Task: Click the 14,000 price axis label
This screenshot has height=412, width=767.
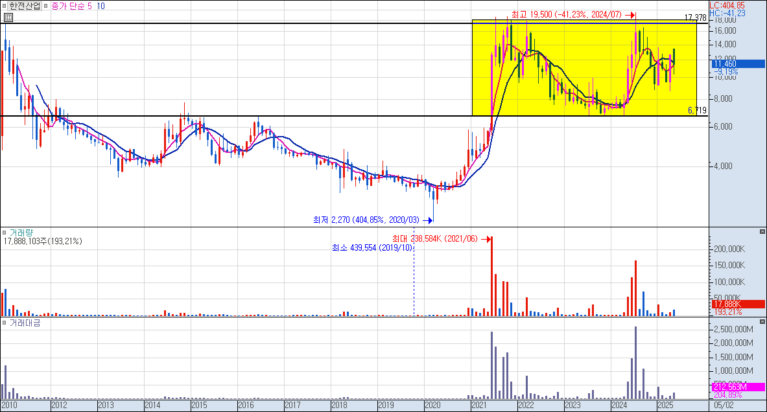Action: point(726,44)
